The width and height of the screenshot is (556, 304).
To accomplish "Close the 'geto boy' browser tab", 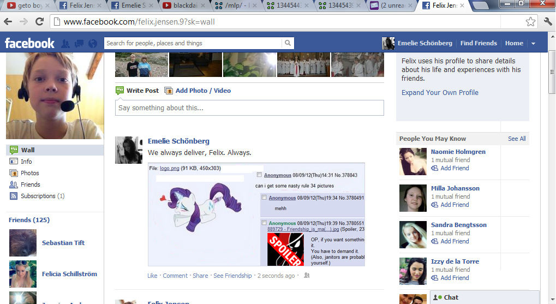I will (47, 5).
